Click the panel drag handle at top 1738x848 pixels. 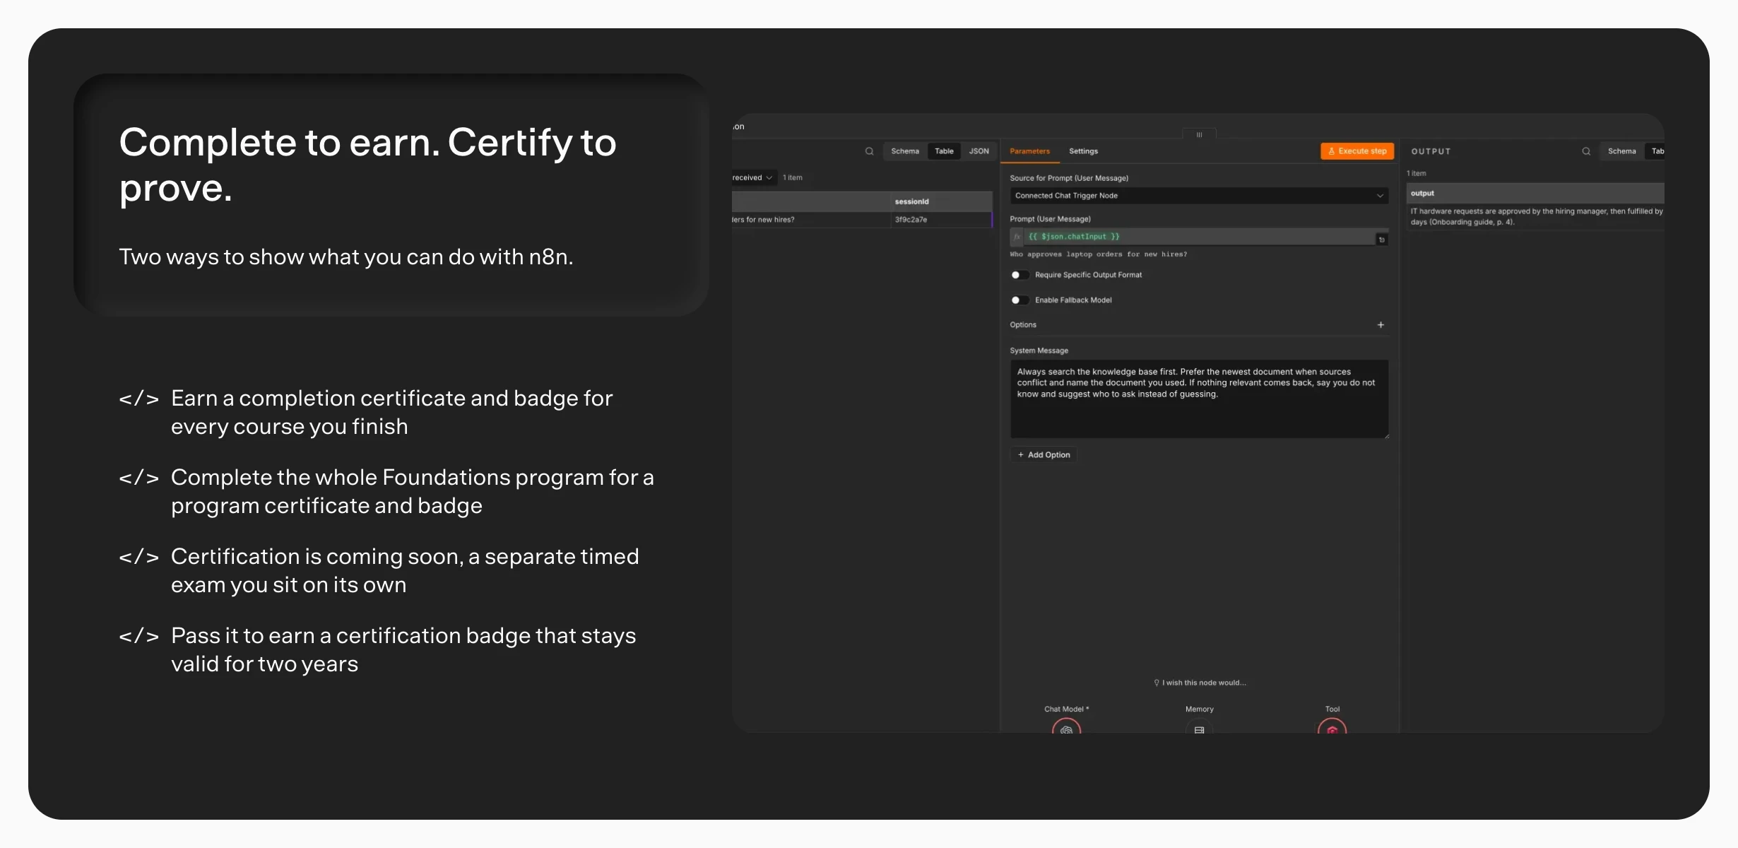point(1199,134)
